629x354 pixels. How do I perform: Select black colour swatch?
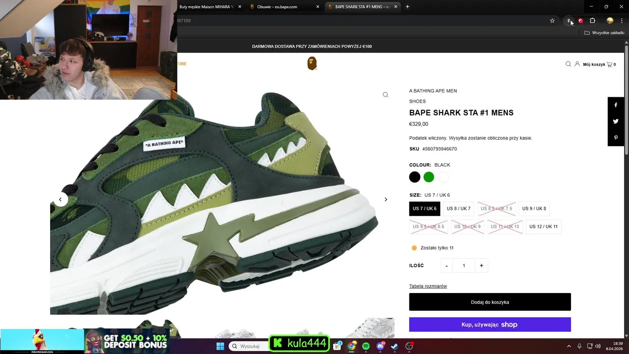415,177
